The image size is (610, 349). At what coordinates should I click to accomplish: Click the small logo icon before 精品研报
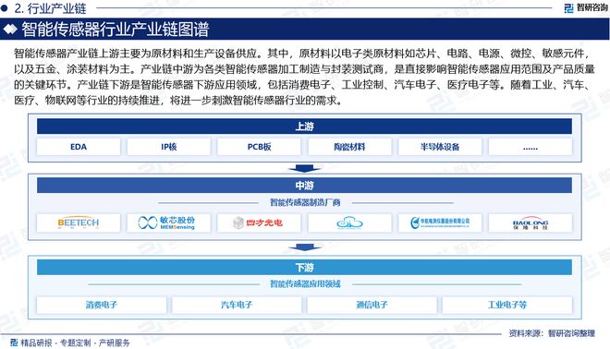click(x=14, y=343)
